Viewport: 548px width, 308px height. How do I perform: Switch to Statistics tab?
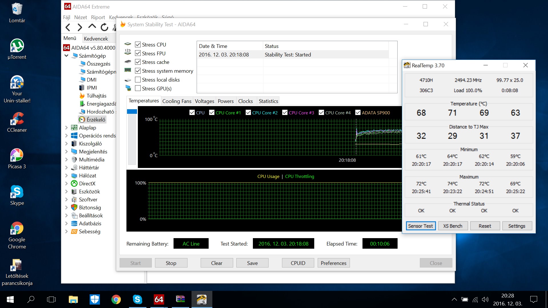268,101
